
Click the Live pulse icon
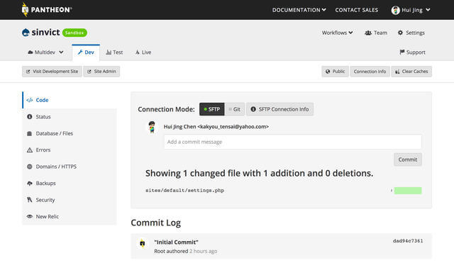pos(138,52)
